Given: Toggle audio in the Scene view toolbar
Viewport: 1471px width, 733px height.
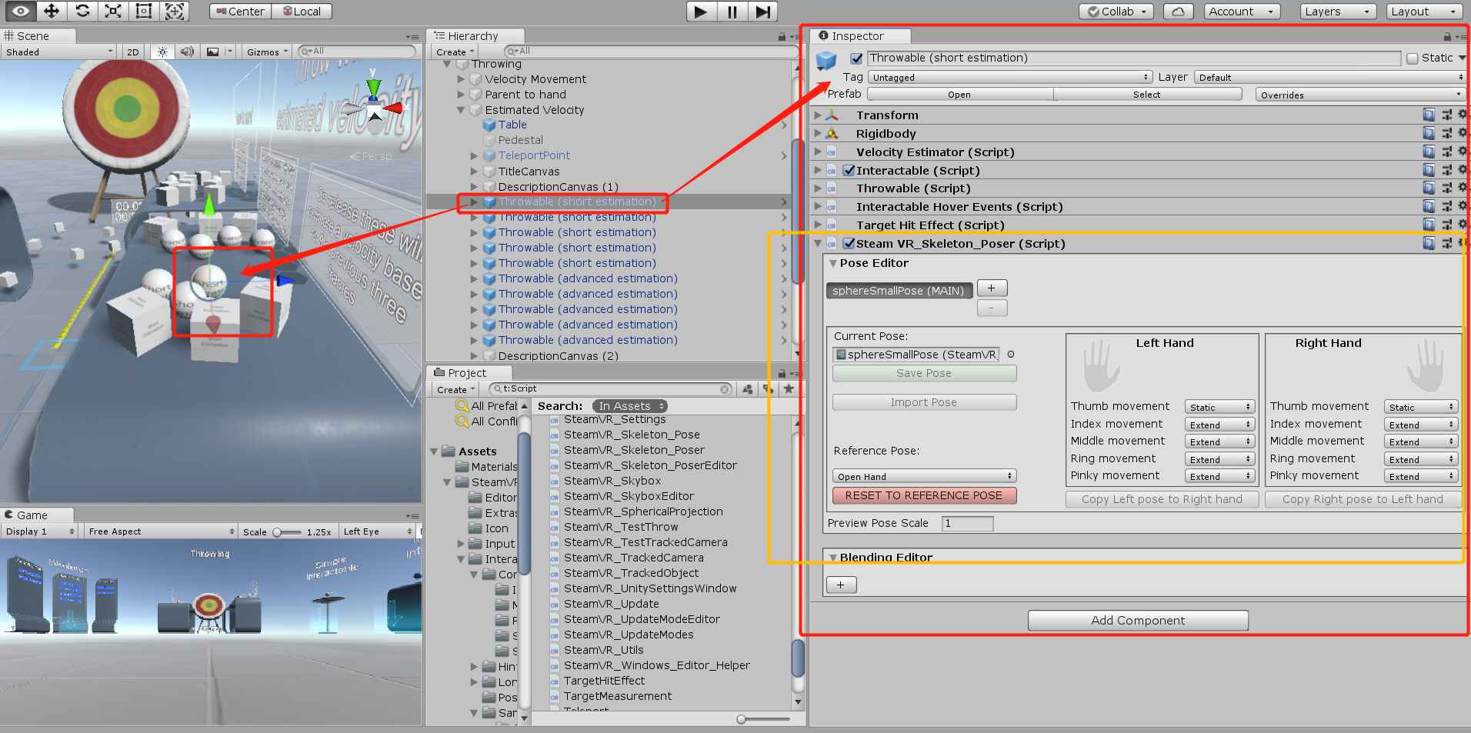Looking at the screenshot, I should click(x=186, y=51).
